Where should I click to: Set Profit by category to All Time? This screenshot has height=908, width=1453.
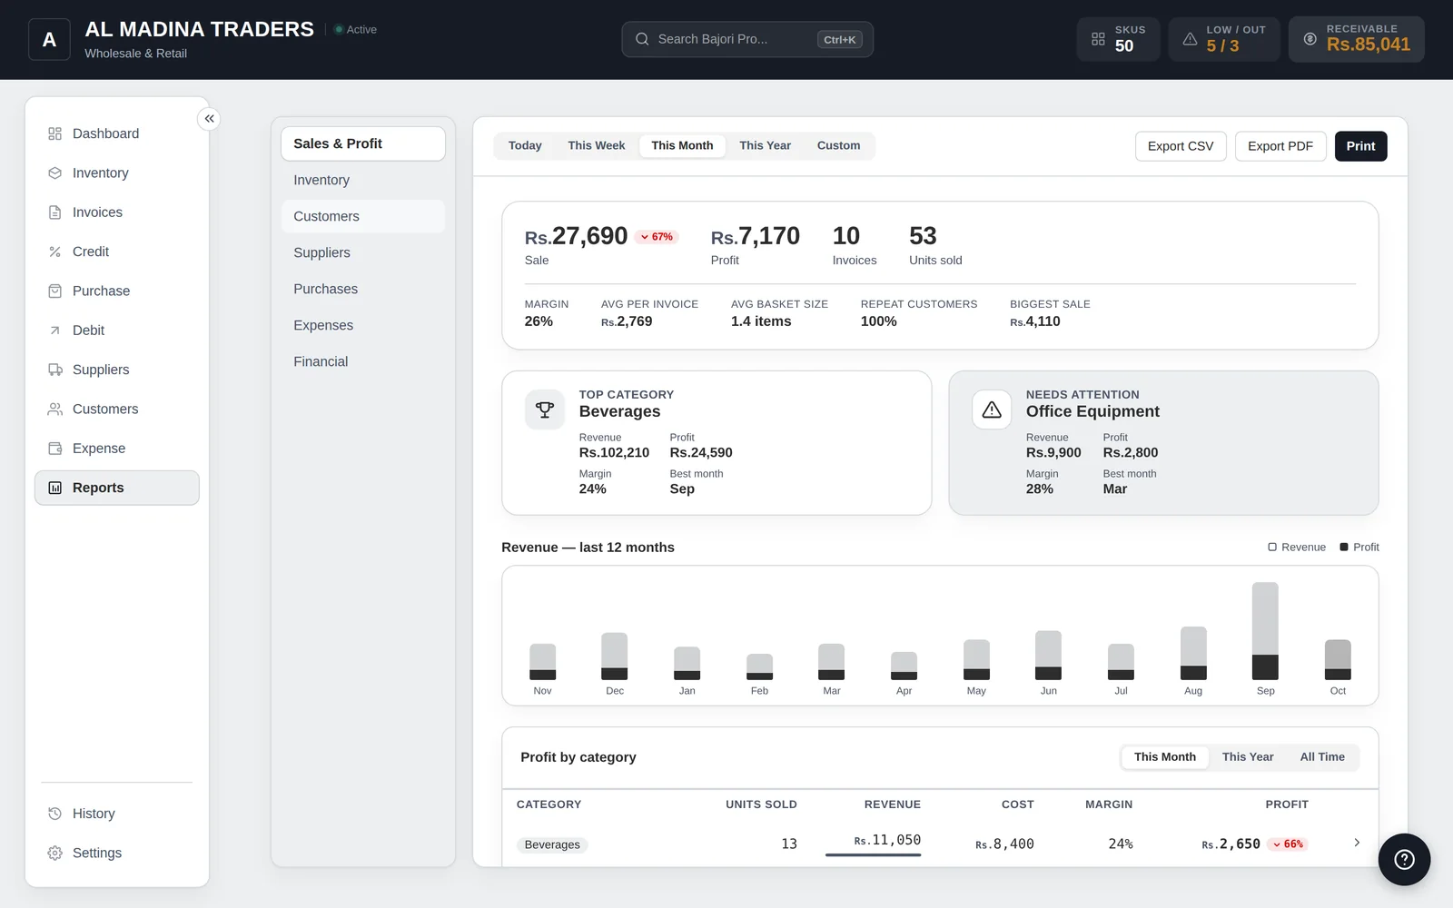pyautogui.click(x=1322, y=757)
